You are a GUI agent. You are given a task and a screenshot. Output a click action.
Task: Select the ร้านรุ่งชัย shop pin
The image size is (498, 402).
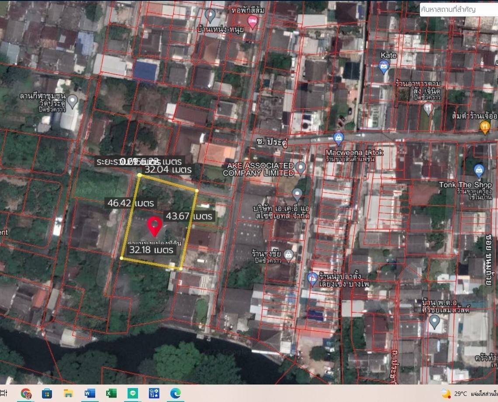click(x=288, y=254)
